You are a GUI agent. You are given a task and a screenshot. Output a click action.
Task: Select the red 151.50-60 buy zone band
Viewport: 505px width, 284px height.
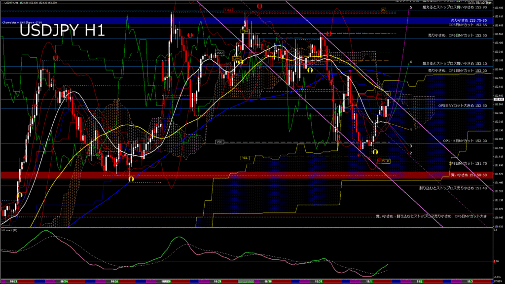197,175
